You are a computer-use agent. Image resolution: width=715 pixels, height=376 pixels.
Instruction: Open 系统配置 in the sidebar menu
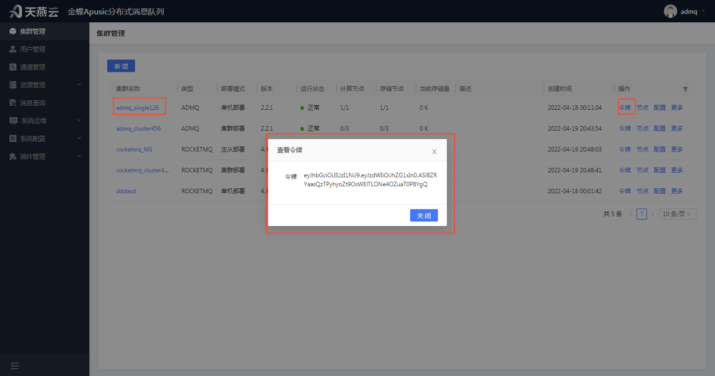(45, 139)
